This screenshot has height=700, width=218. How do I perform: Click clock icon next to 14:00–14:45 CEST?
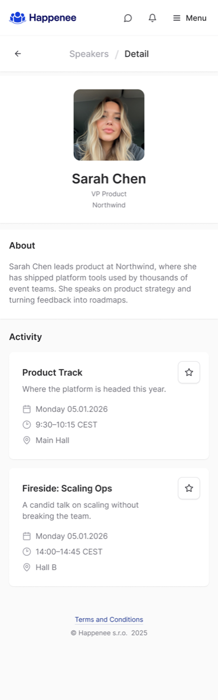(x=27, y=552)
